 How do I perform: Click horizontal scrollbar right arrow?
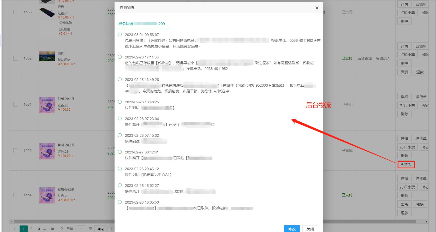[x=426, y=222]
